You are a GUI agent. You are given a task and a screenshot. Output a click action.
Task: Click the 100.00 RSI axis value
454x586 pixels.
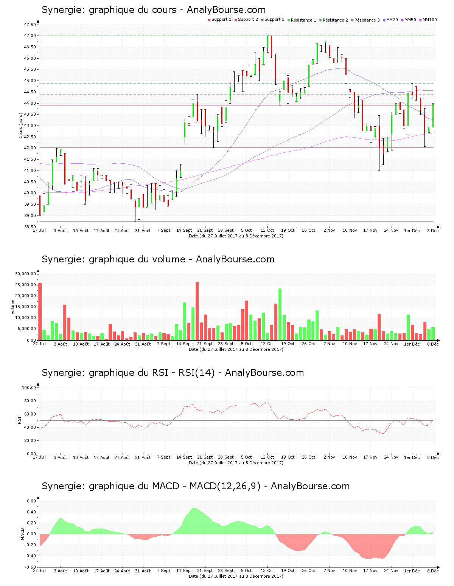tap(29, 388)
